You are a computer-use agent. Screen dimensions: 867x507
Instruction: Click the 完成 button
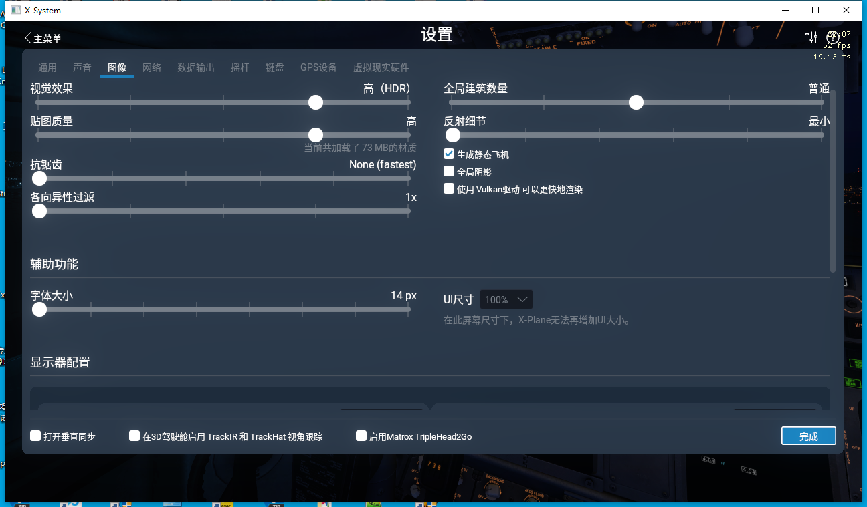point(809,436)
